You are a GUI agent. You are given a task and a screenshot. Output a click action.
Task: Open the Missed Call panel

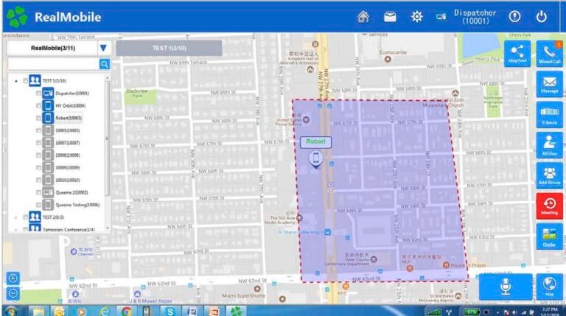coord(549,54)
